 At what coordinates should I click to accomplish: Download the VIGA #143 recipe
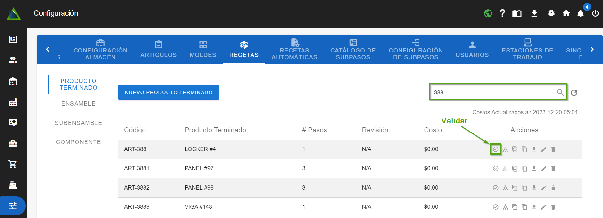(x=534, y=207)
